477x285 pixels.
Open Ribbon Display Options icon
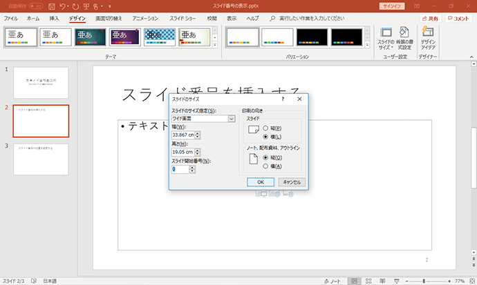point(417,6)
